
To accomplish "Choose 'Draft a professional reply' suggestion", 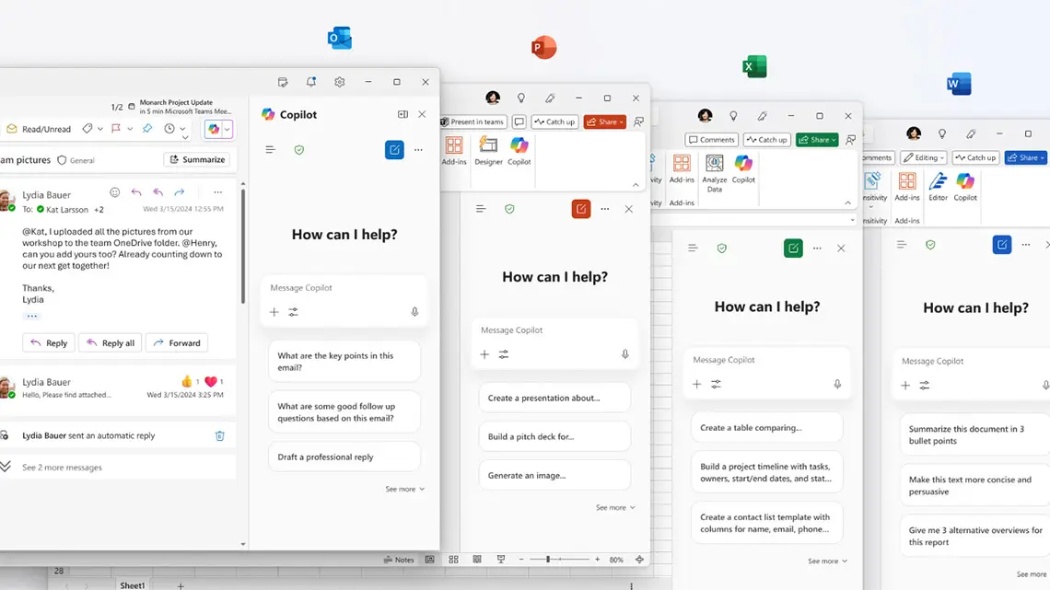I will (344, 457).
